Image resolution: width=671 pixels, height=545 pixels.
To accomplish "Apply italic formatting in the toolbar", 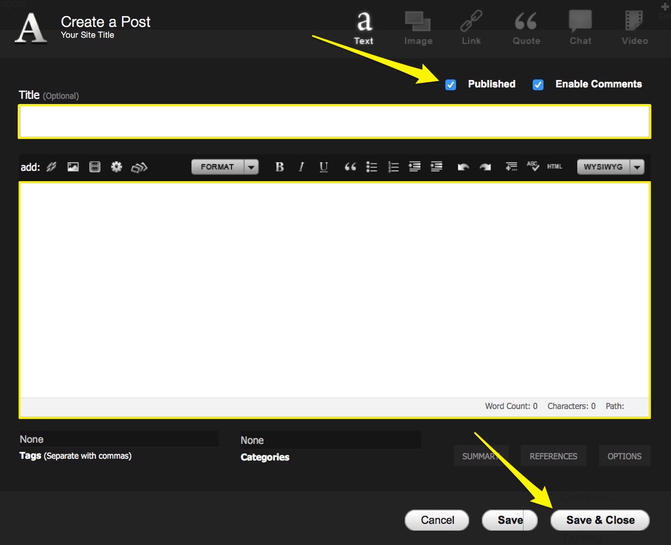I will pyautogui.click(x=301, y=167).
